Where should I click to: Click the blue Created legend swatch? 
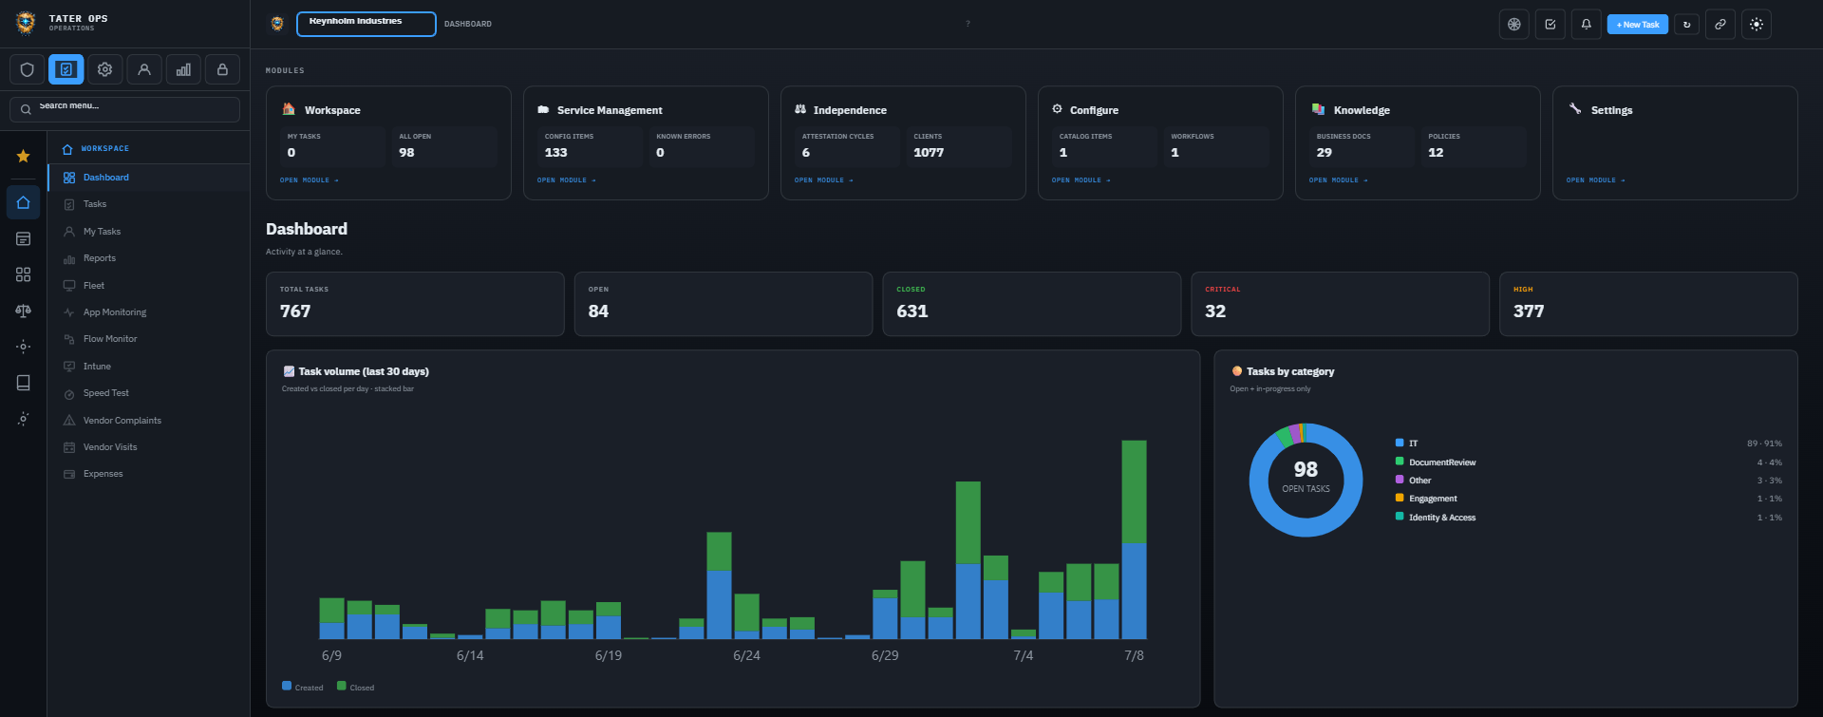[287, 686]
